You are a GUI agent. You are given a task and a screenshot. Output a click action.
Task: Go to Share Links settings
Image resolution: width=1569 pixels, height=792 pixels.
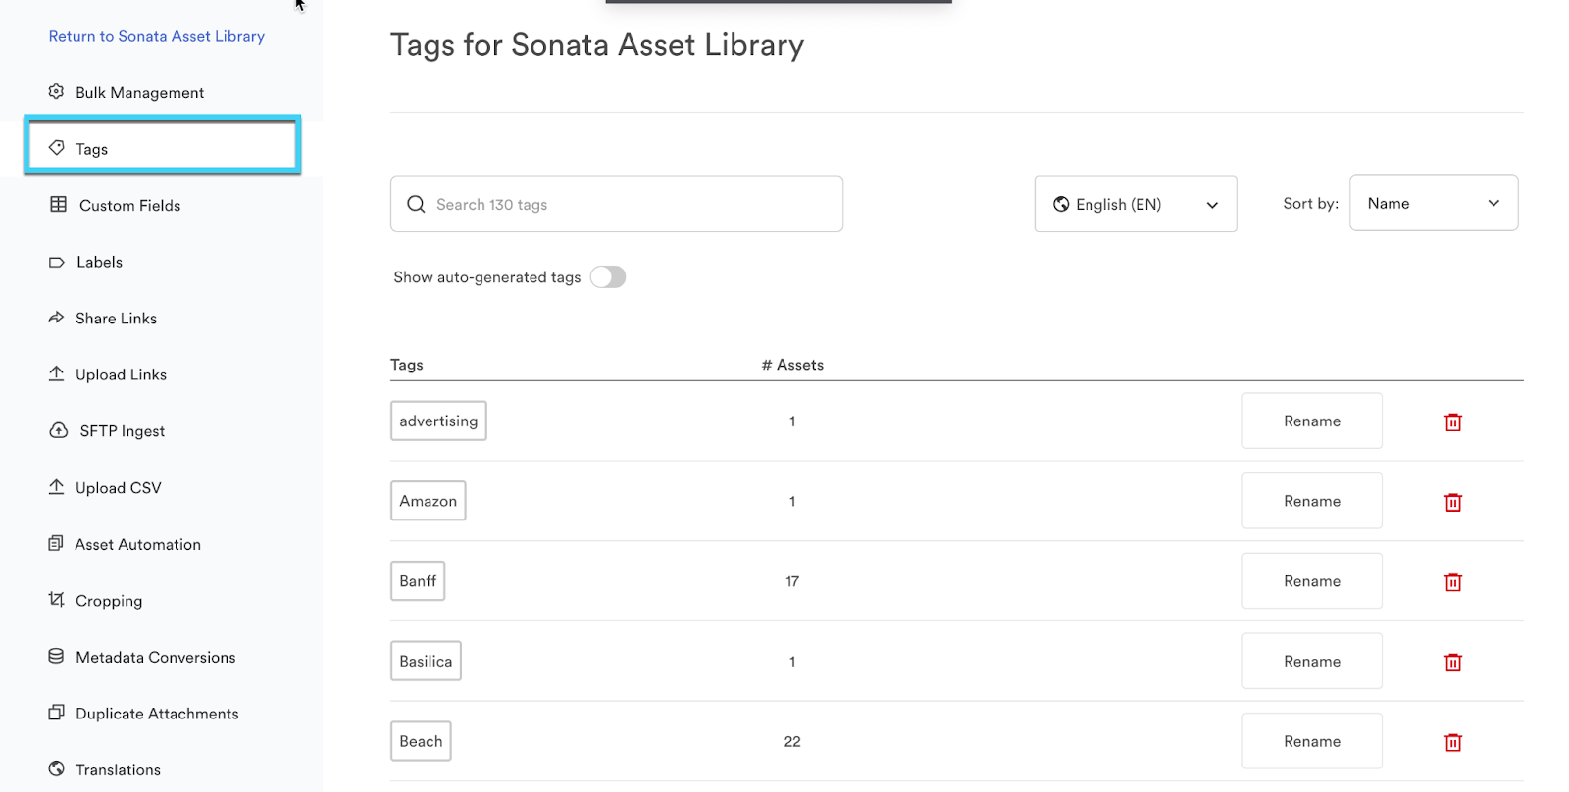[116, 319]
